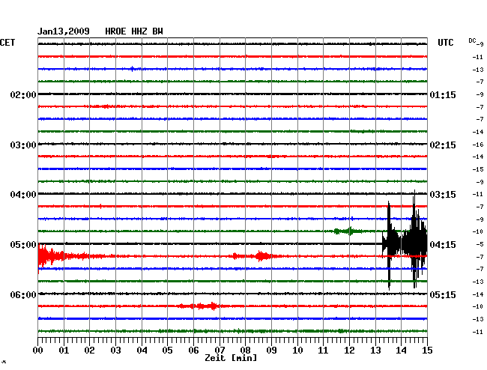
Task: Click the green small event near minute 12
Action: click(348, 231)
